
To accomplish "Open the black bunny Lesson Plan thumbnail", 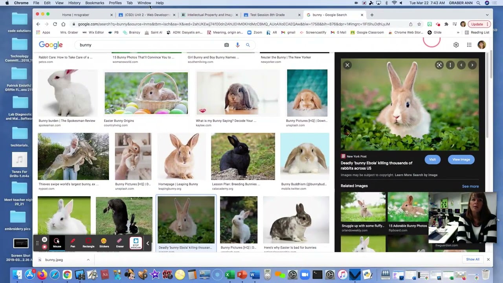I will [243, 156].
